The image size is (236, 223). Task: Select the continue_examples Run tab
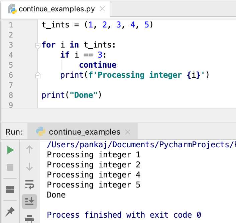click(x=84, y=132)
